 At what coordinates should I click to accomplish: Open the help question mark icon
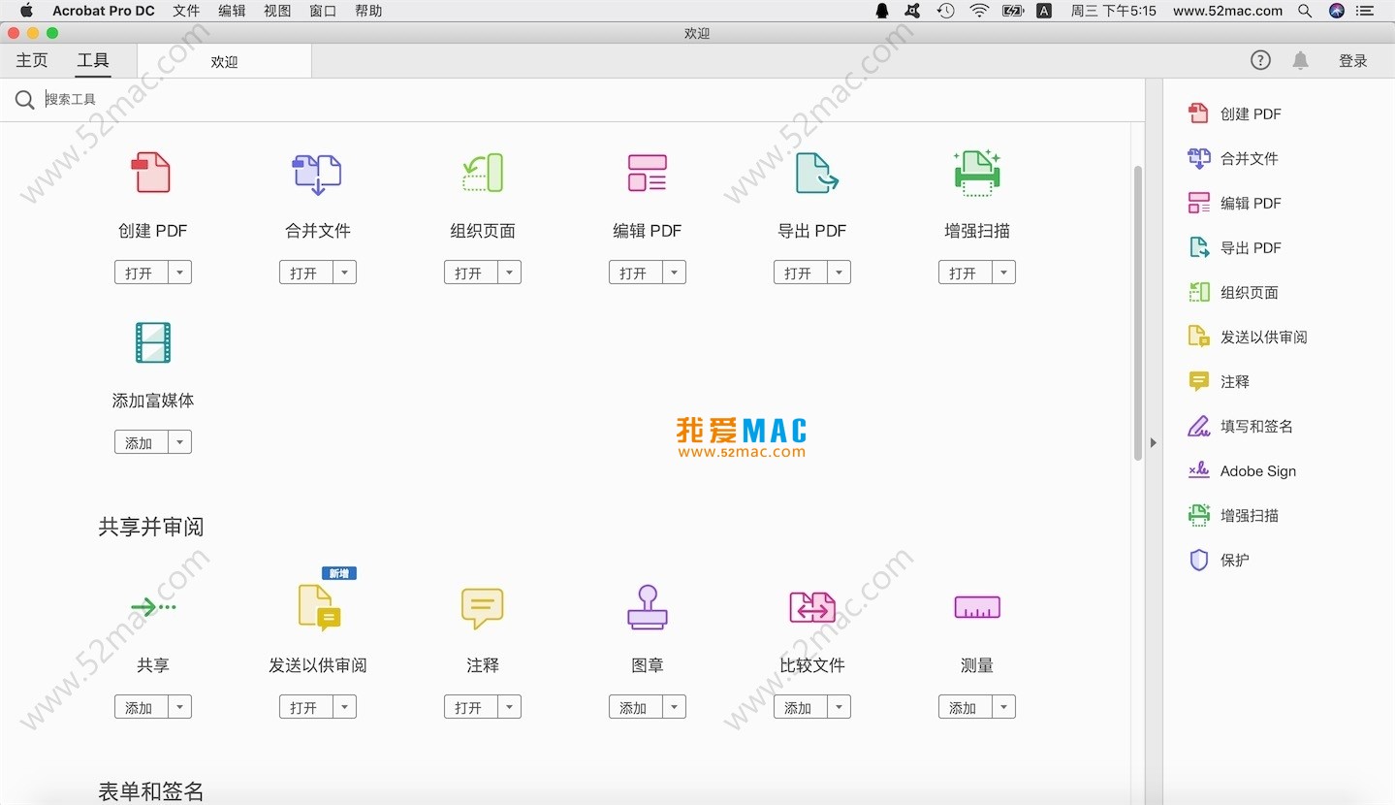click(x=1260, y=60)
